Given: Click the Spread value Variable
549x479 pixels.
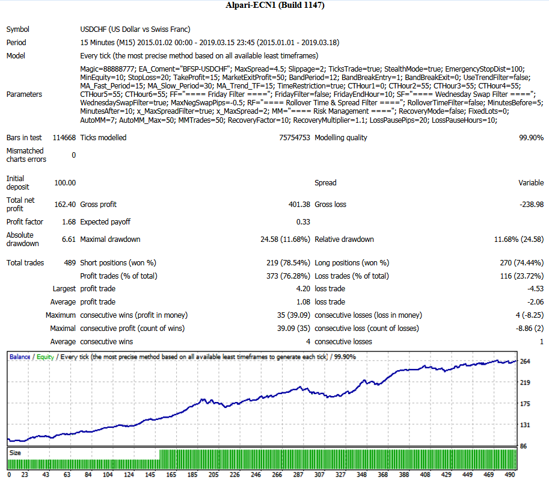Looking at the screenshot, I should [531, 183].
